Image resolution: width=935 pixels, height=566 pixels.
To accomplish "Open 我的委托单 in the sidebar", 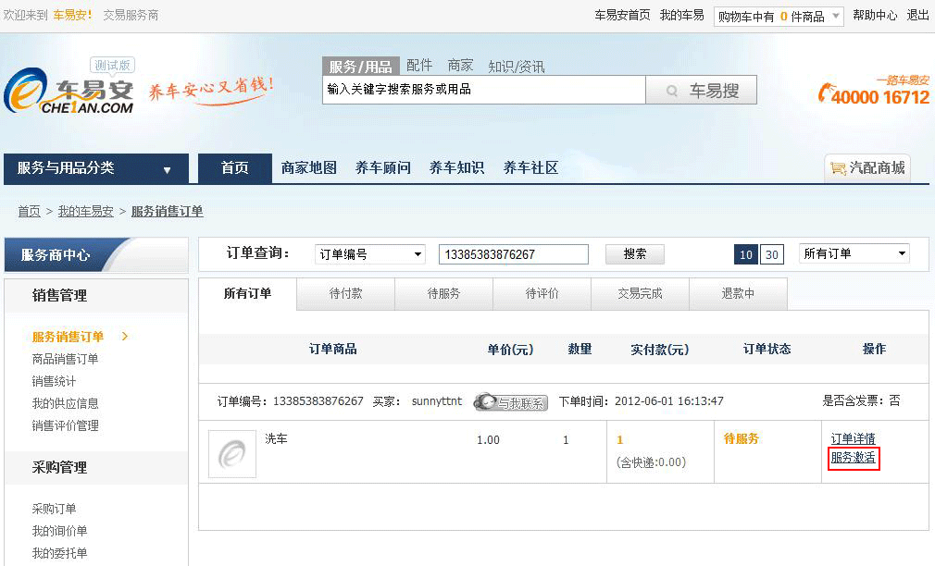I will (59, 553).
